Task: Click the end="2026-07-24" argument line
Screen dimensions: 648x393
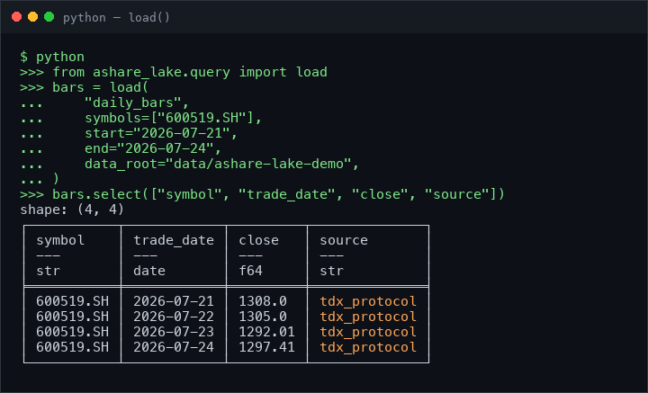Action: (x=153, y=148)
